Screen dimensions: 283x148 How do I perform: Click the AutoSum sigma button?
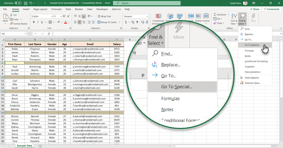point(220,15)
